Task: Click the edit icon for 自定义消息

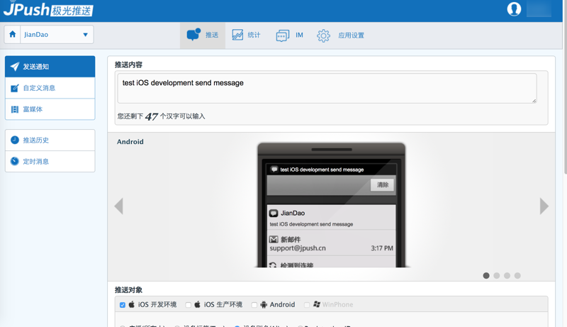Action: click(x=14, y=88)
